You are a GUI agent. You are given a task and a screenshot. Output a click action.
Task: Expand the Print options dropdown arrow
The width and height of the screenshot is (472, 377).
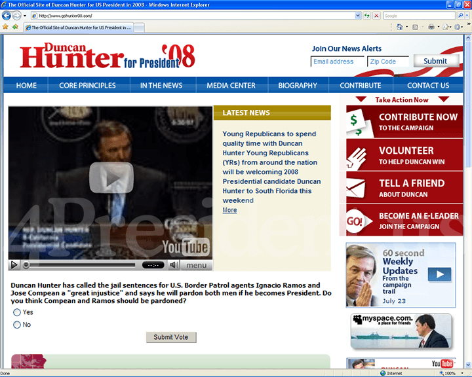[439, 27]
